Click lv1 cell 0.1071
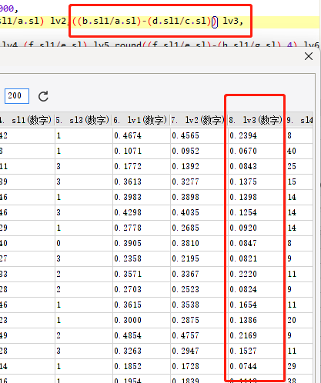The width and height of the screenshot is (321, 383). click(x=142, y=151)
